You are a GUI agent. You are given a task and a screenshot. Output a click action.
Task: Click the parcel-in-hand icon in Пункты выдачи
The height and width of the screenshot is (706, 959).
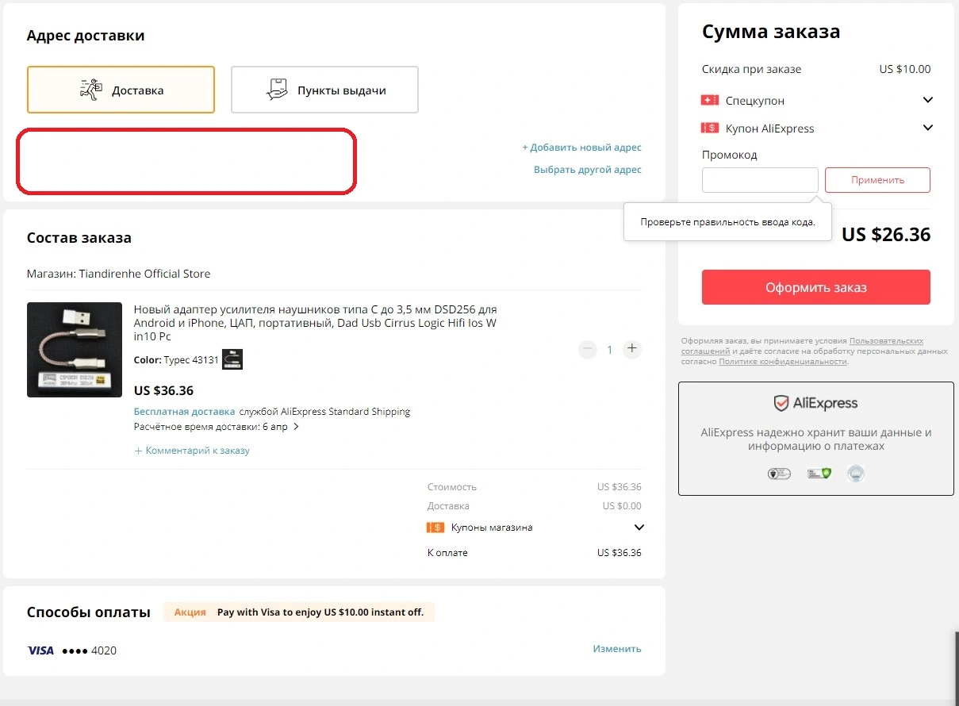tap(277, 90)
